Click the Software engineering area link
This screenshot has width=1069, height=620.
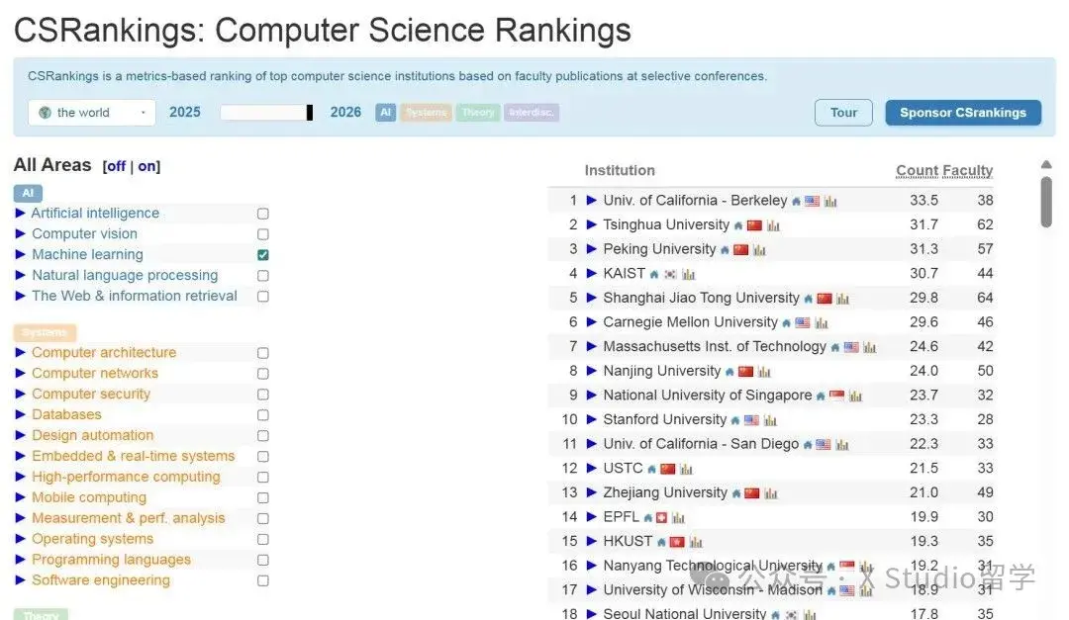(x=101, y=580)
